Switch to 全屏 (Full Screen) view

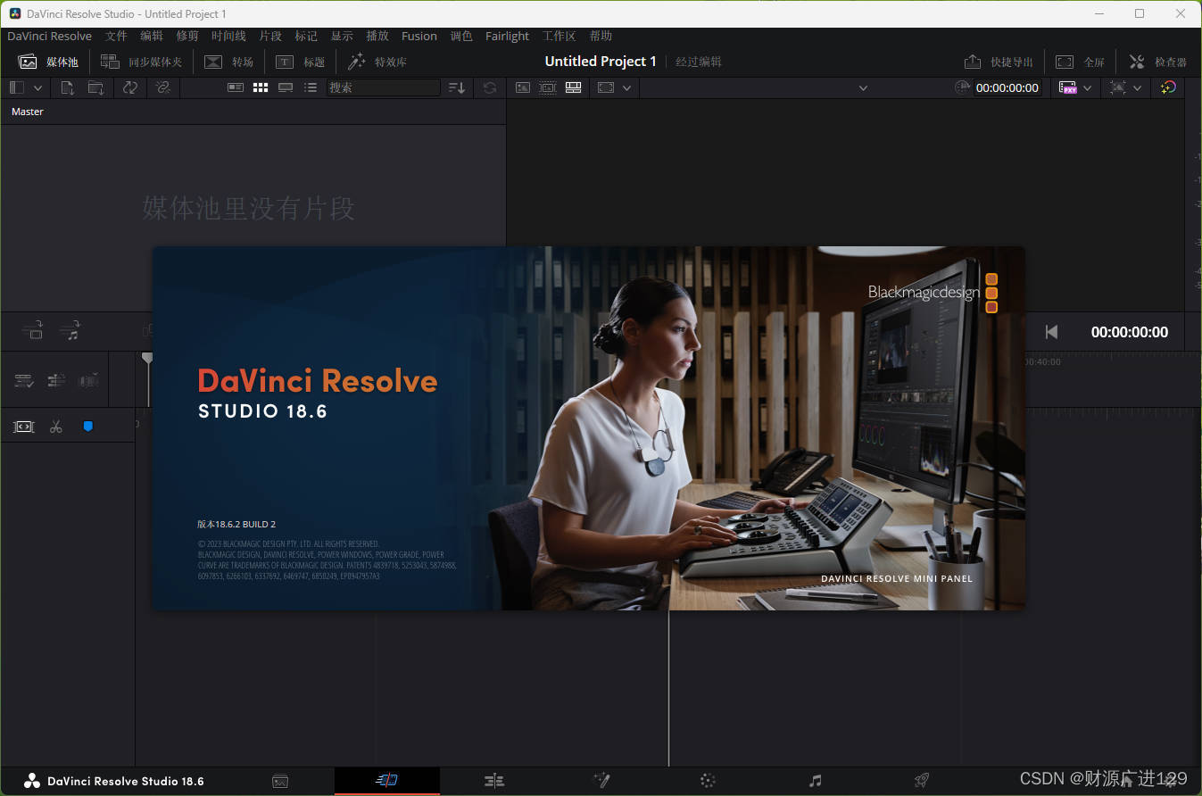tap(1080, 62)
